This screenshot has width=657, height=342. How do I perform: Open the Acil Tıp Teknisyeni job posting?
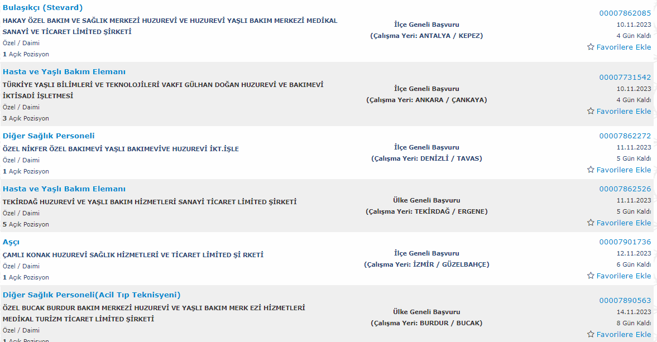click(x=92, y=295)
